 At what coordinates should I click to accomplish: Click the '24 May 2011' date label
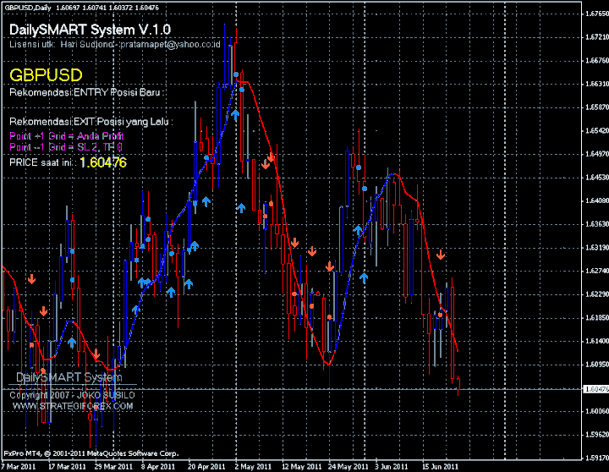coord(348,466)
